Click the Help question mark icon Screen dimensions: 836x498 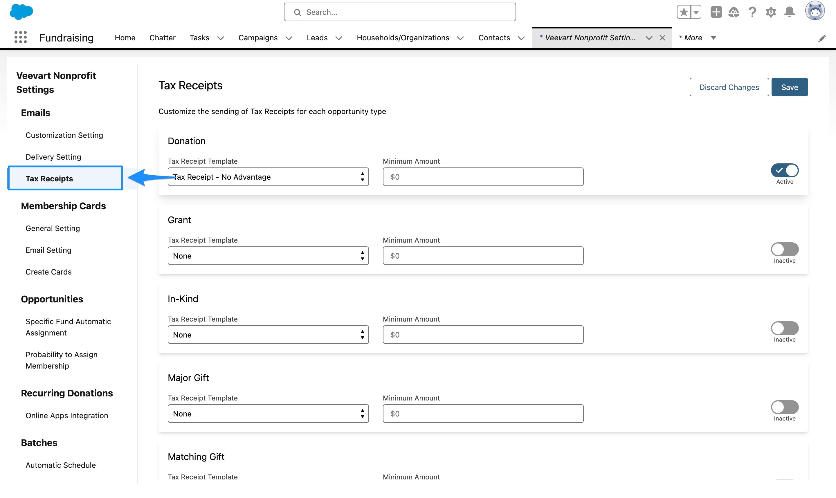(752, 12)
